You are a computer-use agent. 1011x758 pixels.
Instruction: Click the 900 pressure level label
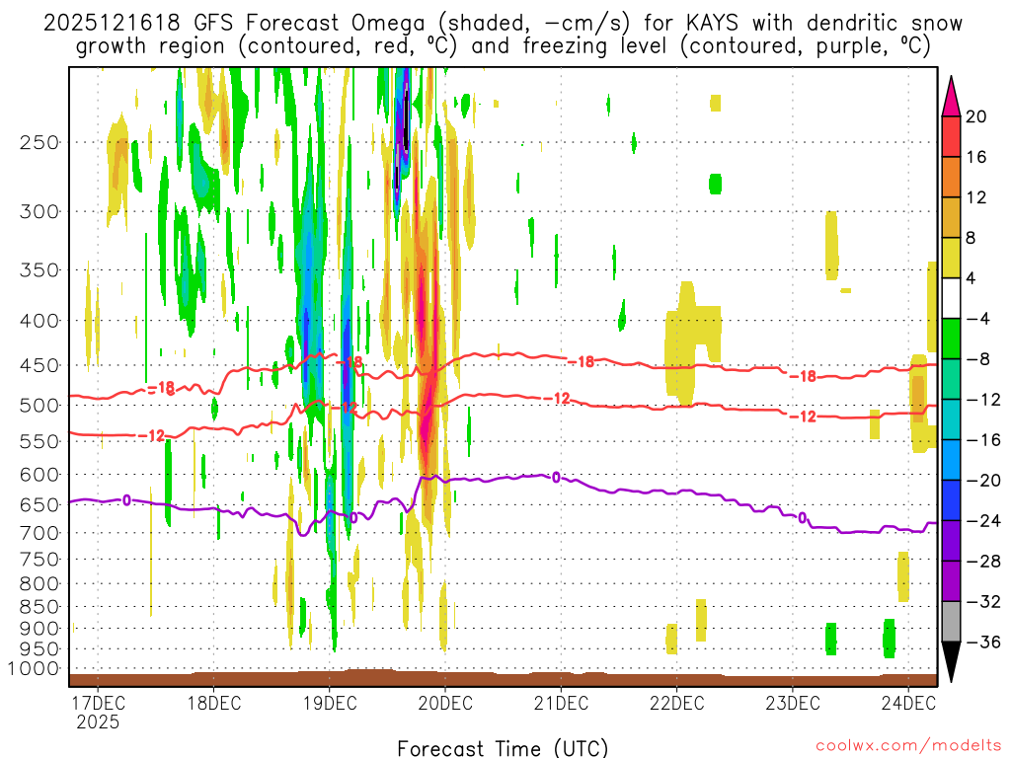[x=39, y=628]
